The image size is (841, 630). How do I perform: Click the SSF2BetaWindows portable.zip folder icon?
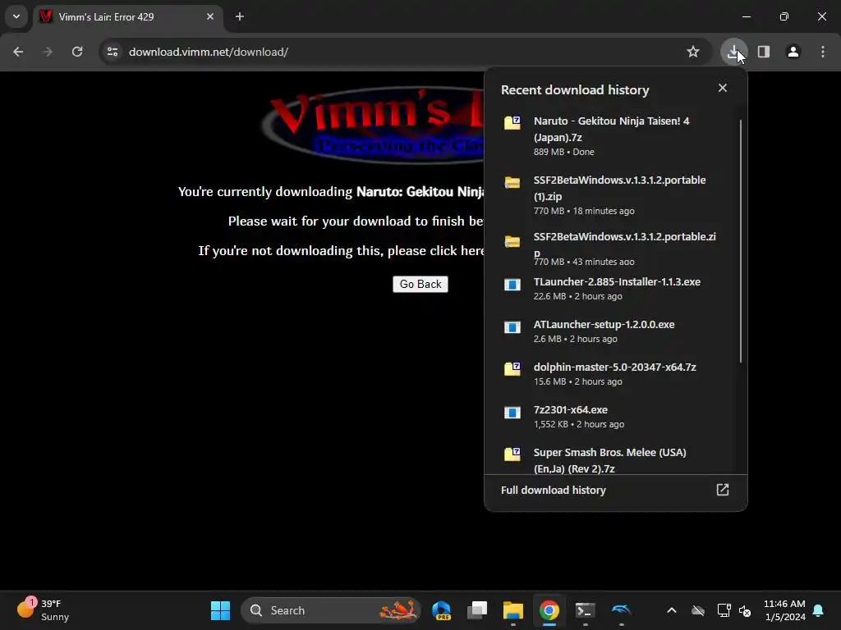pos(512,241)
